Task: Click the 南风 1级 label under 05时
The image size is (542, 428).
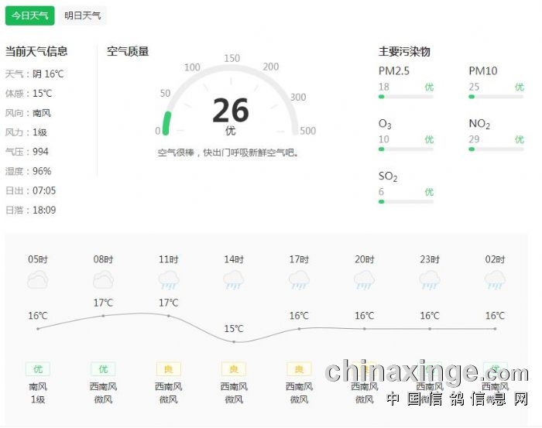Action: (x=38, y=392)
